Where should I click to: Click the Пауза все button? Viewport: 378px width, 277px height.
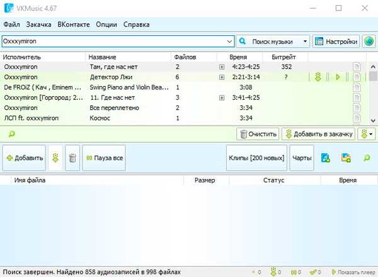point(104,158)
